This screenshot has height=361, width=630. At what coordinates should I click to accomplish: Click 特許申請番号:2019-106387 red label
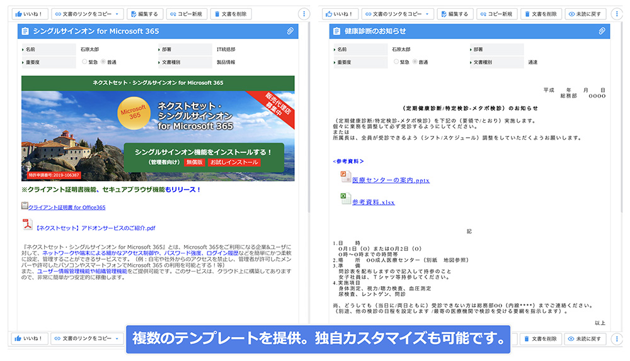[x=54, y=175]
